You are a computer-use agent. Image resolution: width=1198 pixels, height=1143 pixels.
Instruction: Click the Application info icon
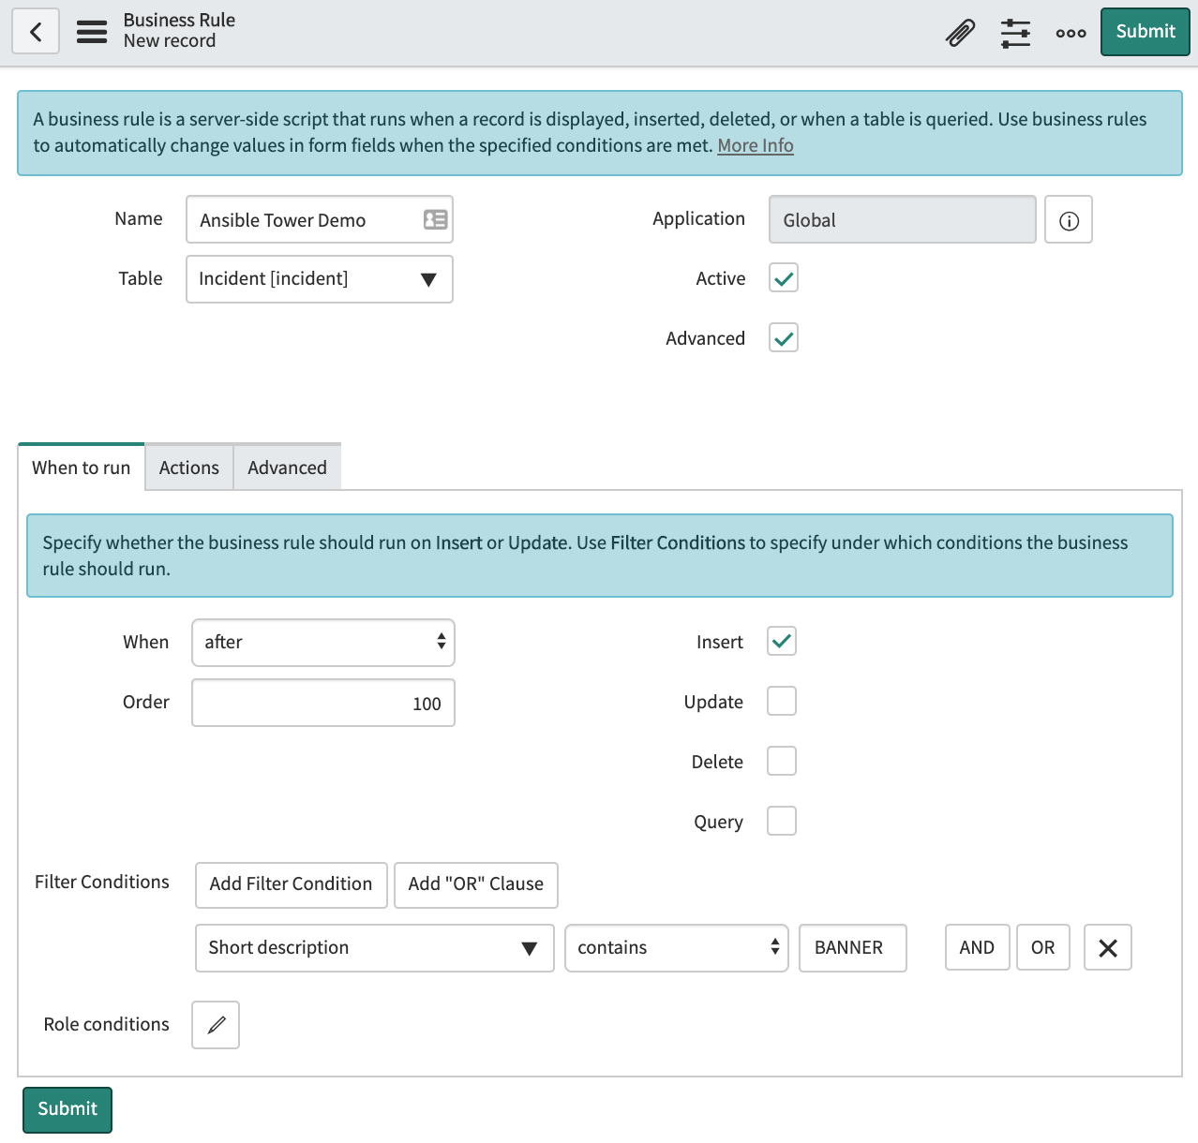pyautogui.click(x=1069, y=220)
